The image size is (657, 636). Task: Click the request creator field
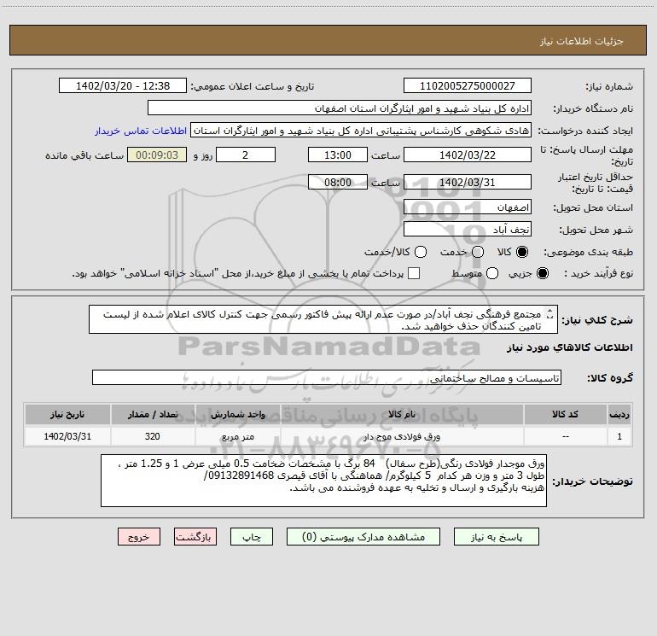tap(361, 131)
